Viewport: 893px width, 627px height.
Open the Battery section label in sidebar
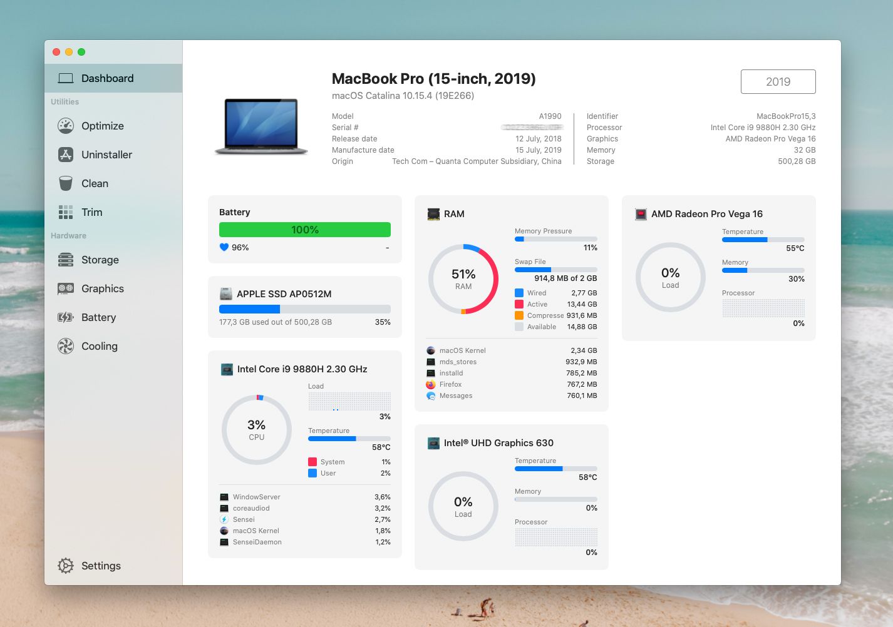(x=98, y=317)
